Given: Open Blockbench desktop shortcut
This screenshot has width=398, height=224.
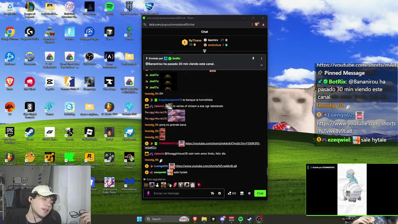Looking at the screenshot, I should click(x=129, y=134).
